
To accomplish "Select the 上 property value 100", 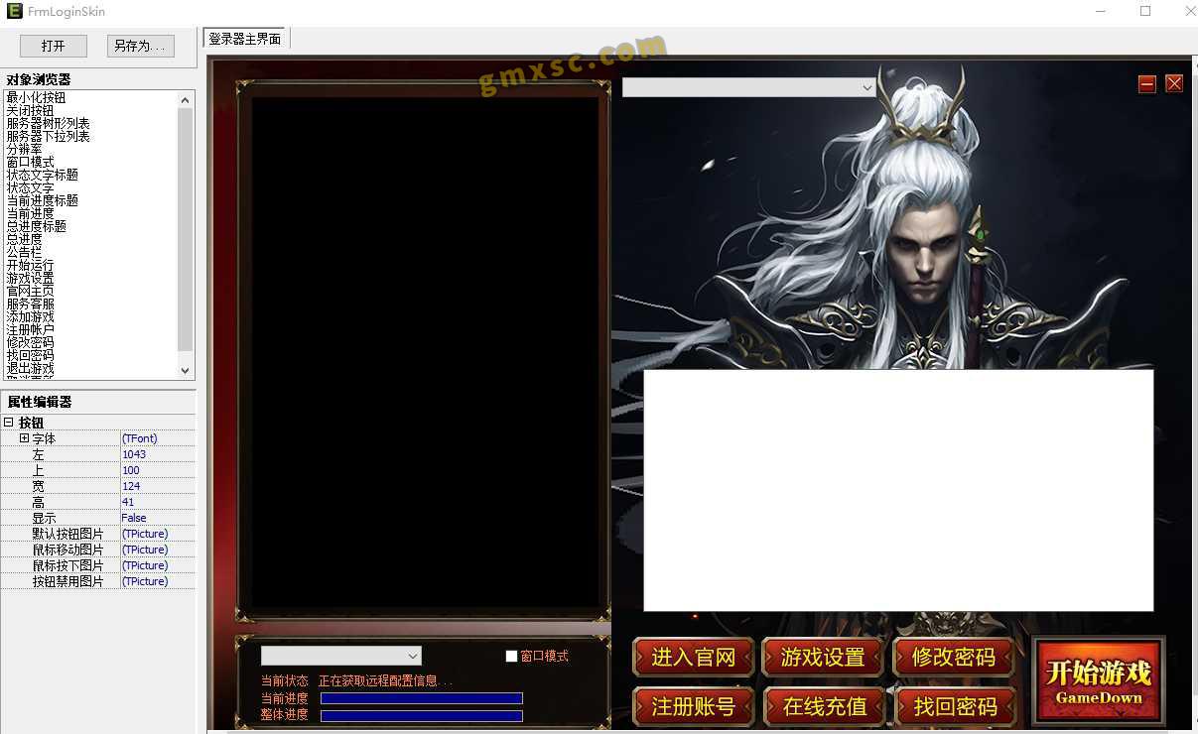I will pos(157,470).
